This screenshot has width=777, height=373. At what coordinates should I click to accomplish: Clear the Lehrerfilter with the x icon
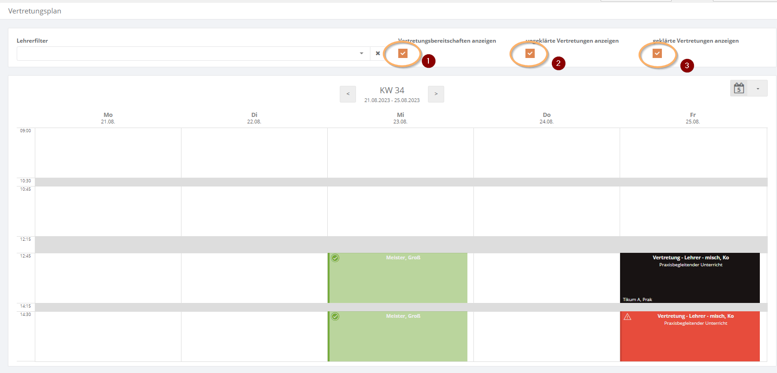point(378,53)
